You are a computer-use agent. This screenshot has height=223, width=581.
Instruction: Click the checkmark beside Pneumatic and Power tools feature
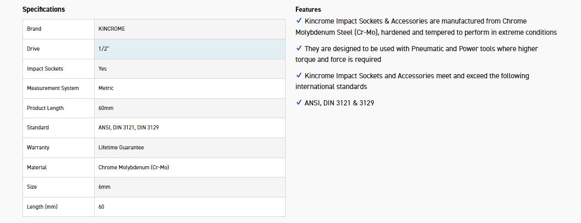pyautogui.click(x=299, y=49)
